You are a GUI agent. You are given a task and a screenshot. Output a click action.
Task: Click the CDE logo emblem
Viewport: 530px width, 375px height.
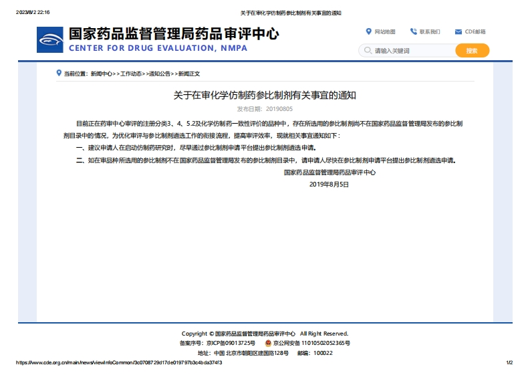pyautogui.click(x=50, y=40)
